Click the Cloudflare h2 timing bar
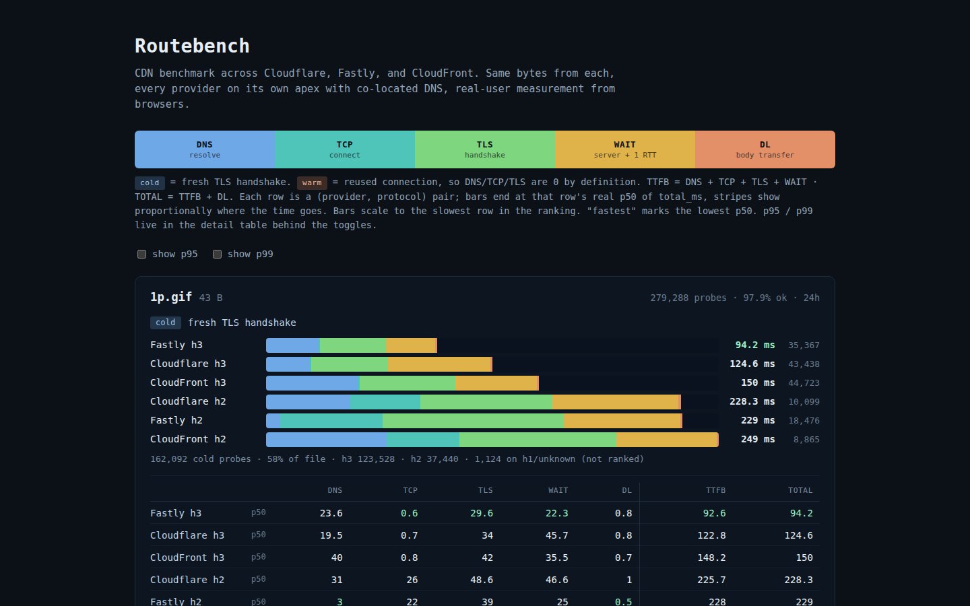This screenshot has width=970, height=606. (x=472, y=401)
